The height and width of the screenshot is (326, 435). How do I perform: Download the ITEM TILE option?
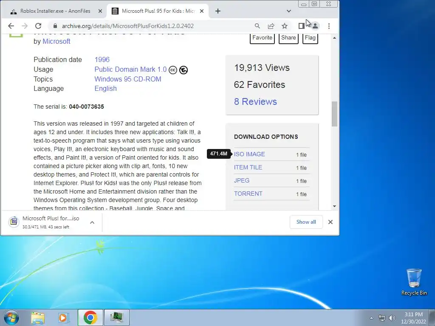coord(248,167)
